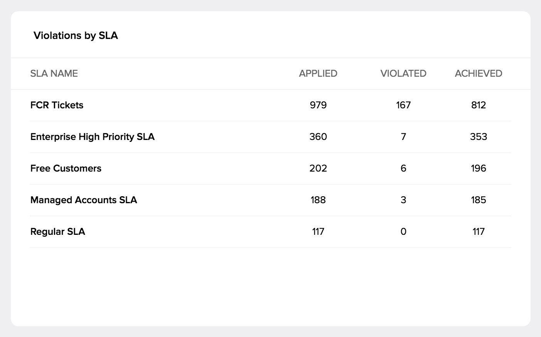Click the SLA NAME column header
This screenshot has width=541, height=337.
point(54,73)
